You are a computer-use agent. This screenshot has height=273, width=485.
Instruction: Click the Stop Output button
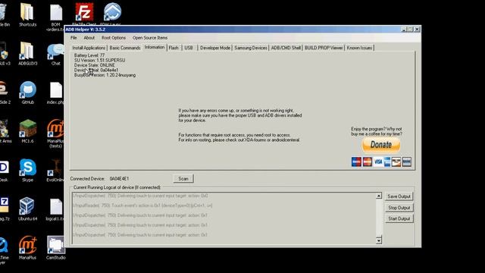click(x=399, y=208)
